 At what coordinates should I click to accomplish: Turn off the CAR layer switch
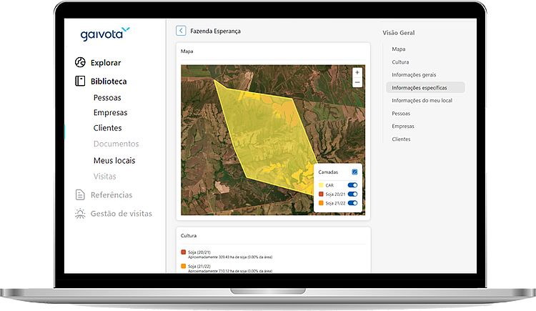(x=352, y=185)
